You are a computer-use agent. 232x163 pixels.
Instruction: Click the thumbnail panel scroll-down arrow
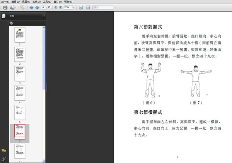click(x=44, y=161)
